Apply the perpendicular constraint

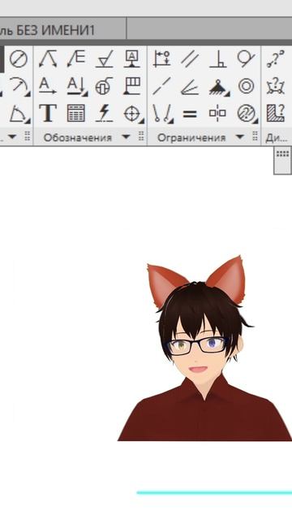pyautogui.click(x=218, y=59)
